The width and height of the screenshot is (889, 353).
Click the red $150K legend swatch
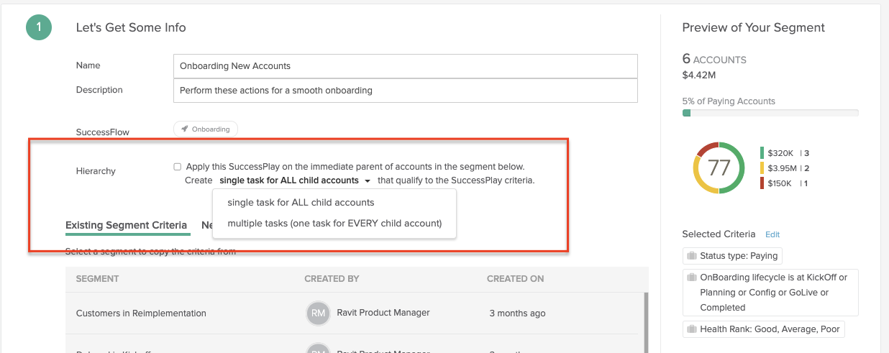(x=762, y=183)
